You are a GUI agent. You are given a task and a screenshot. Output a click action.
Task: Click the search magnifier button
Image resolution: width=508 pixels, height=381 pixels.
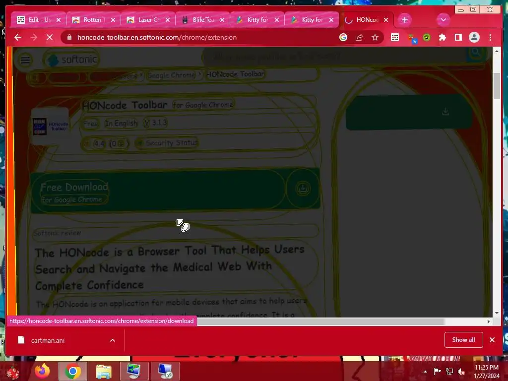pyautogui.click(x=475, y=52)
